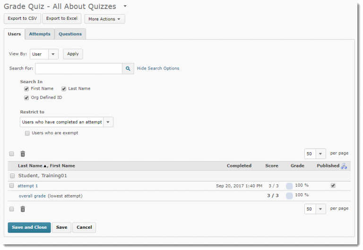The image size is (363, 250).
Task: Uncheck the Org Defined ID checkbox
Action: click(27, 98)
